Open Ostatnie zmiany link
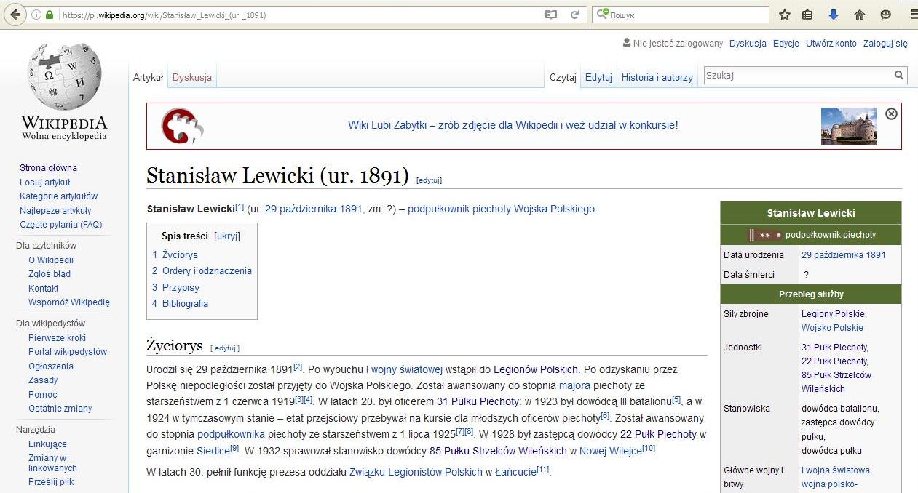 [x=60, y=408]
